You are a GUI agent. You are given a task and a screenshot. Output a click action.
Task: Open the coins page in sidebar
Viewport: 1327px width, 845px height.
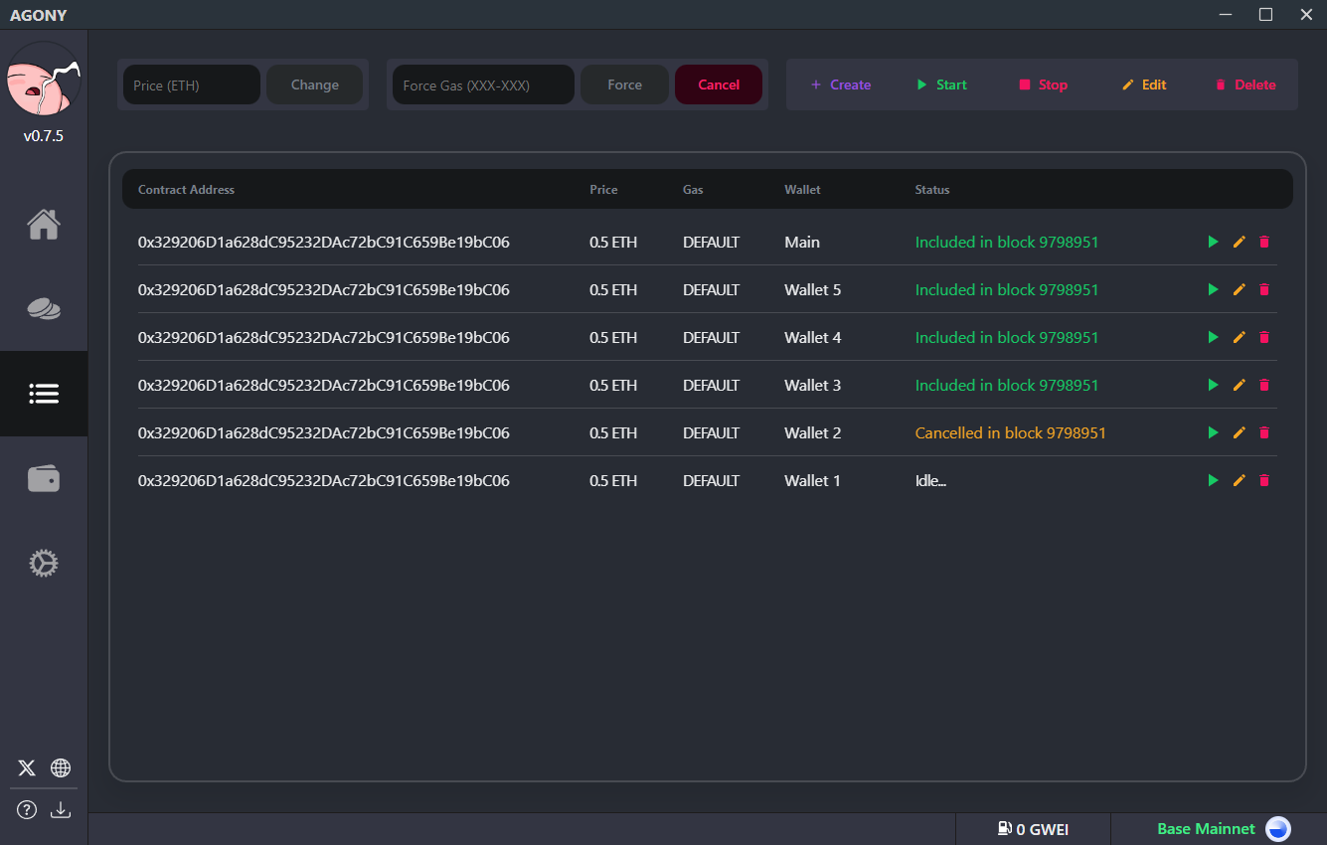44,309
